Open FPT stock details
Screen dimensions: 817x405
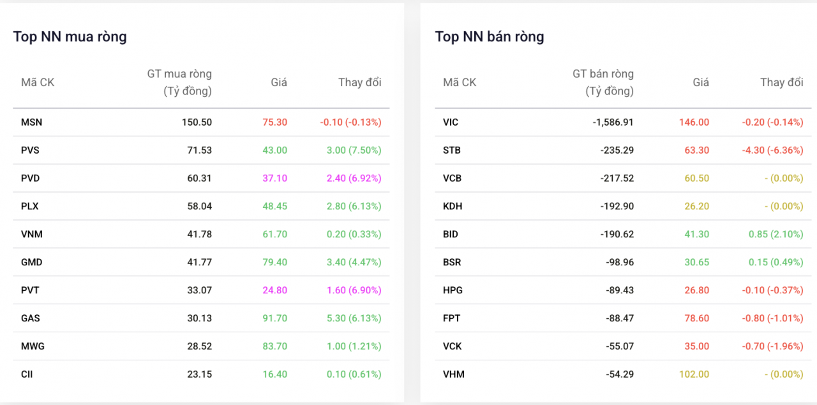[451, 318]
